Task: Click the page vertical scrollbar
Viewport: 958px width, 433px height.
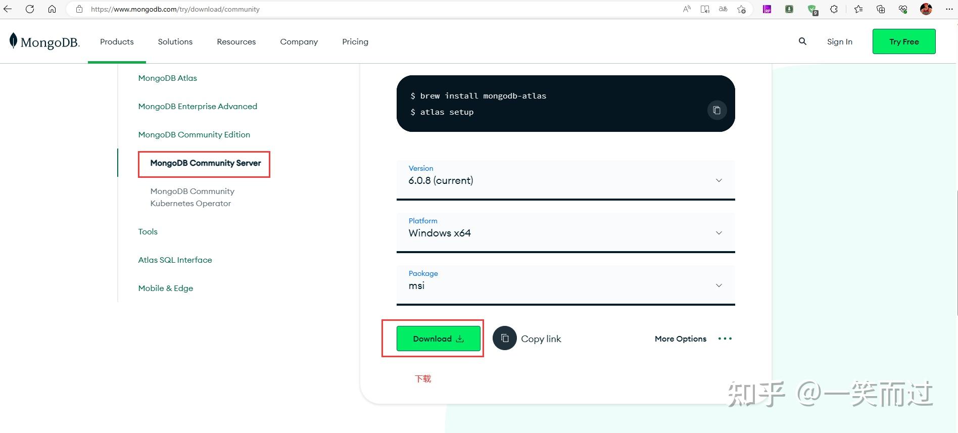Action: pos(956,253)
